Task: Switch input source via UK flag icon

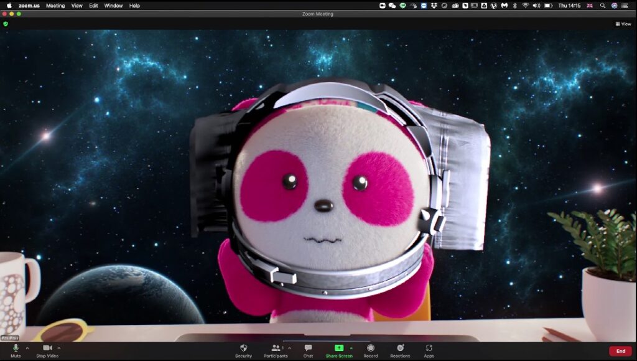Action: (590, 6)
